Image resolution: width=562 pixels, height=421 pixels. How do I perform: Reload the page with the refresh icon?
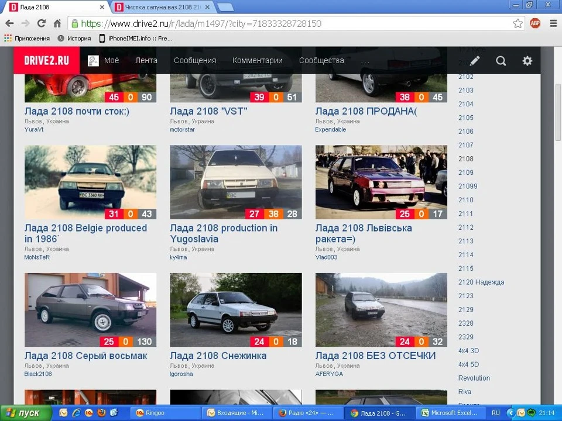click(x=42, y=23)
